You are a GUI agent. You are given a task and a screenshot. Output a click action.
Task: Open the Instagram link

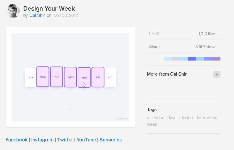pyautogui.click(x=42, y=140)
